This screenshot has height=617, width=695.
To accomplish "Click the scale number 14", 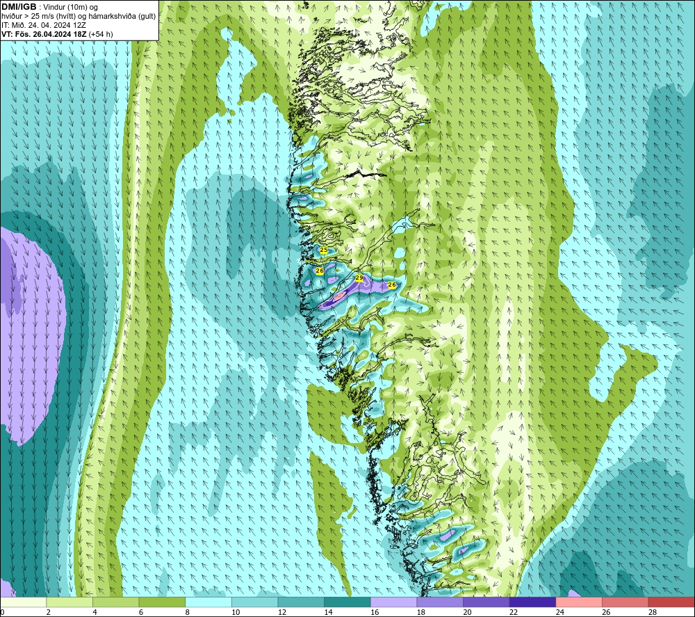I will coord(329,612).
